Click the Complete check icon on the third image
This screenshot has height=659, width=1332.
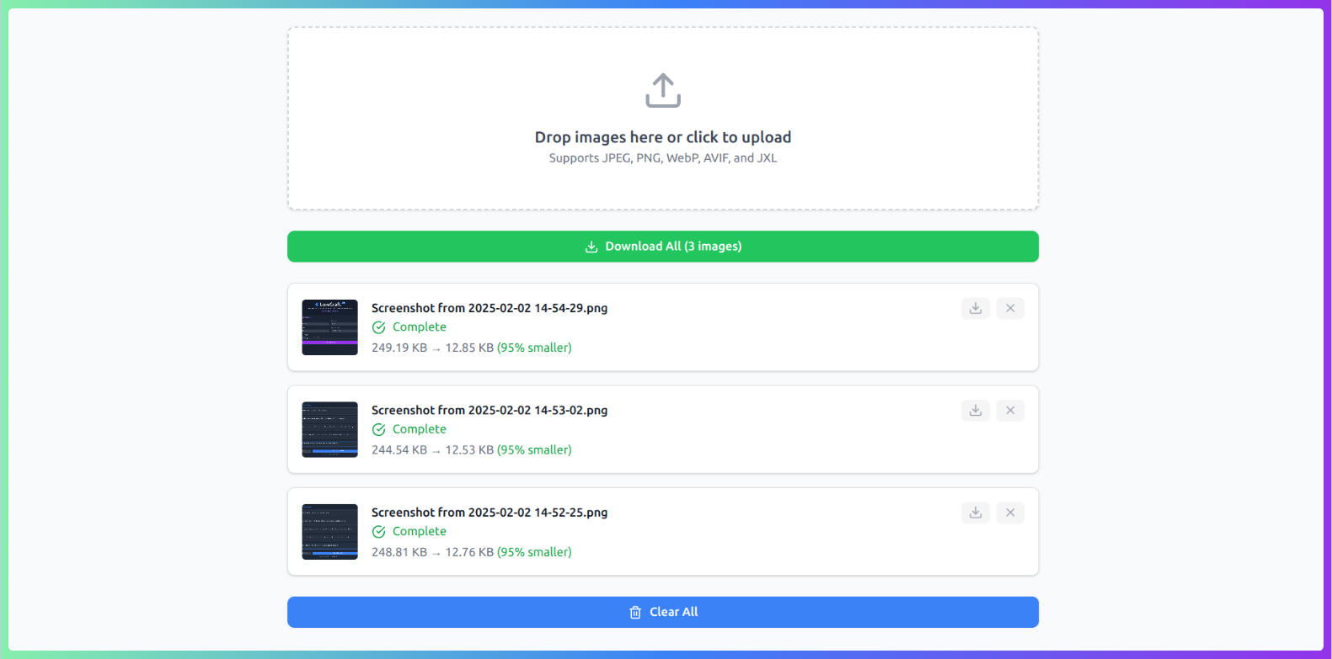pyautogui.click(x=379, y=532)
